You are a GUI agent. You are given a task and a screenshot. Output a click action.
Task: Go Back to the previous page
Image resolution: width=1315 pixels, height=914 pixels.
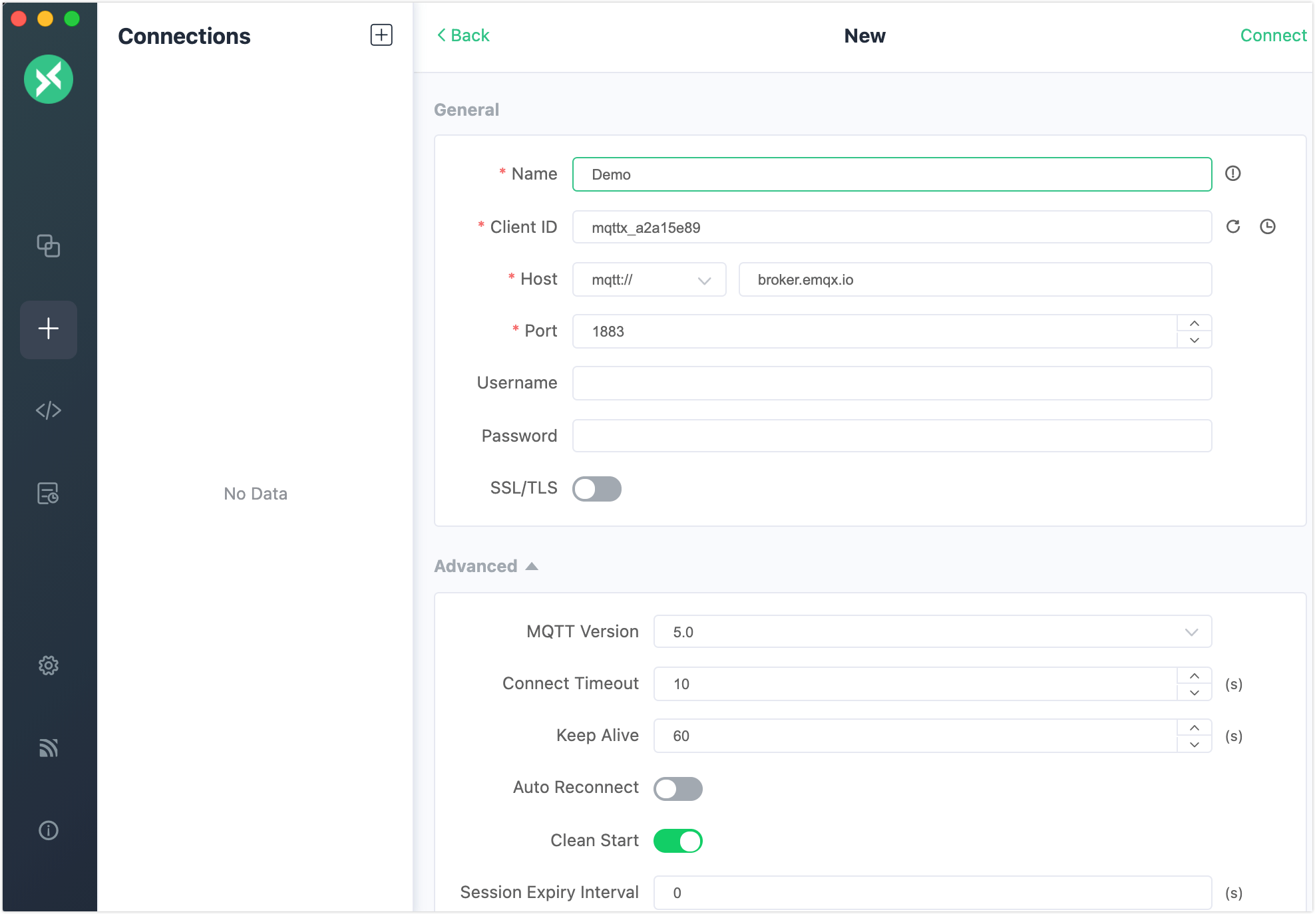[463, 35]
